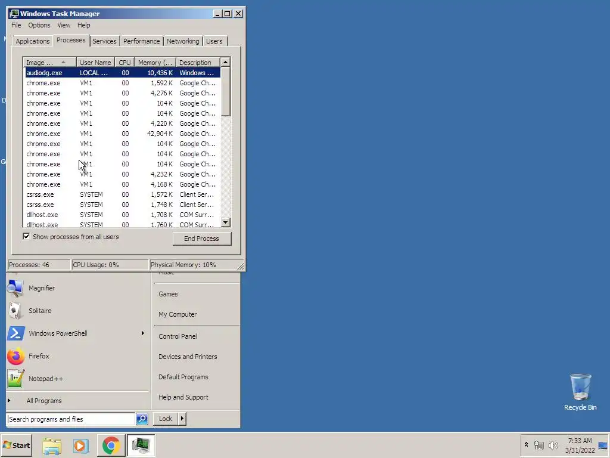The width and height of the screenshot is (610, 458).
Task: Switch to the Performance tab
Action: (x=142, y=41)
